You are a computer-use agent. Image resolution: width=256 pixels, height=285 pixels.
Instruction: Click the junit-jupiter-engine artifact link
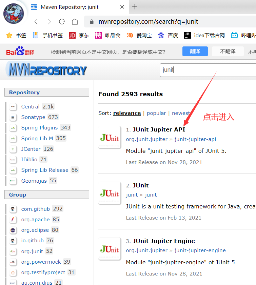click(200, 250)
